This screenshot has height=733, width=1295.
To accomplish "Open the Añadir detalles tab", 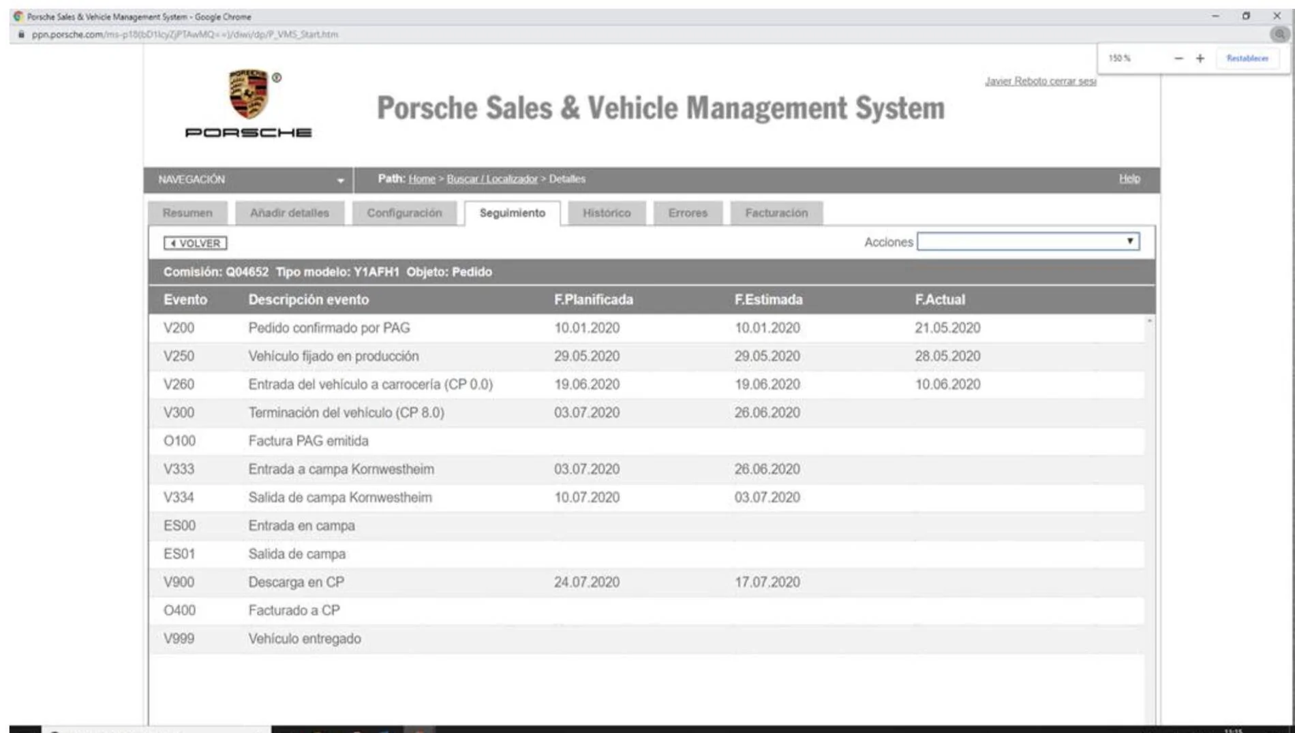I will coord(289,213).
